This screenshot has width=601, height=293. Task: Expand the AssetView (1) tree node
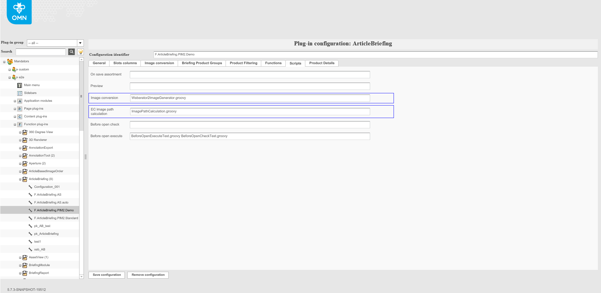tap(20, 258)
